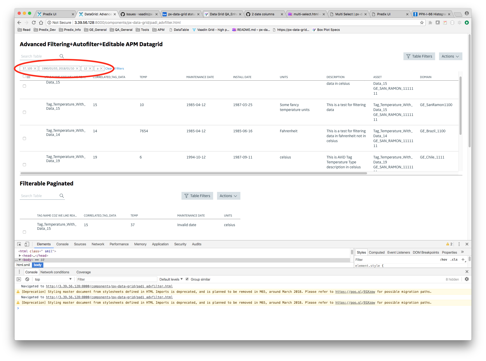This screenshot has width=486, height=361.
Task: Uncheck the Group similar checkbox
Action: coord(187,279)
